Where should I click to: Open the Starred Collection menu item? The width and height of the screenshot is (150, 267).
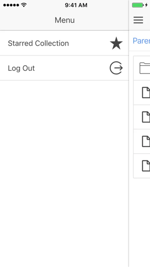click(x=64, y=43)
